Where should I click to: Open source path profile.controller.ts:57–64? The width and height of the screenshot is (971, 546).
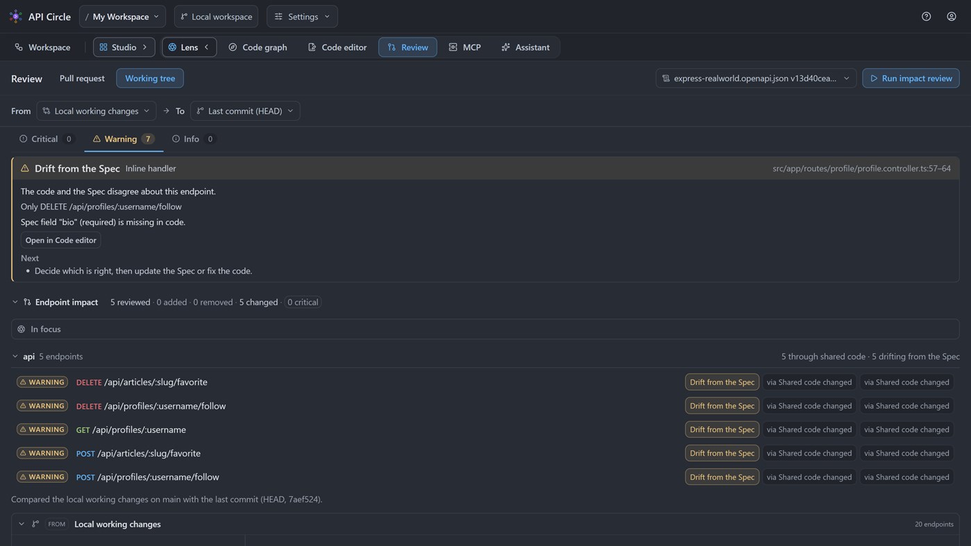pyautogui.click(x=861, y=169)
